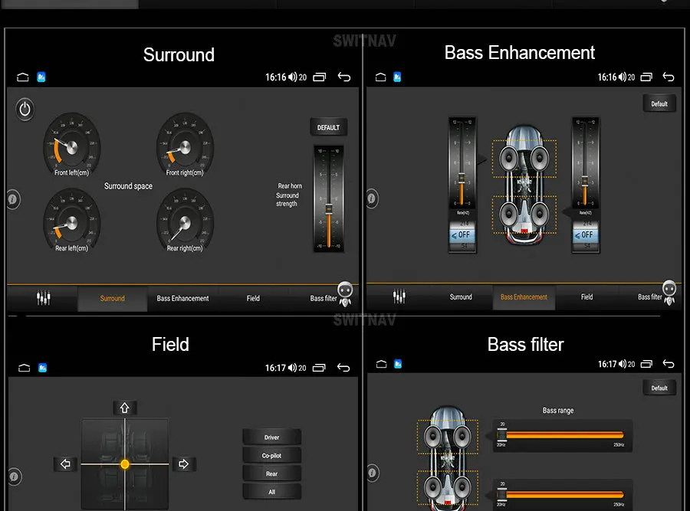Open info icon in Bass Enhancement panel

pos(373,198)
